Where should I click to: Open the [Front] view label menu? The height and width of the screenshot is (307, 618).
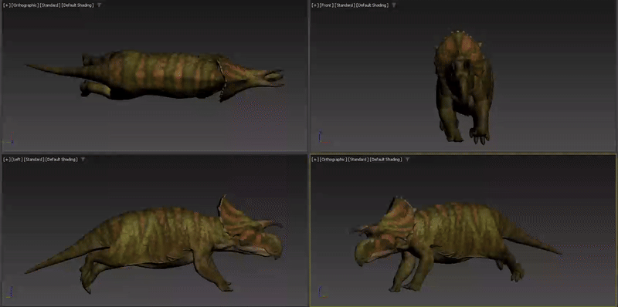click(326, 5)
